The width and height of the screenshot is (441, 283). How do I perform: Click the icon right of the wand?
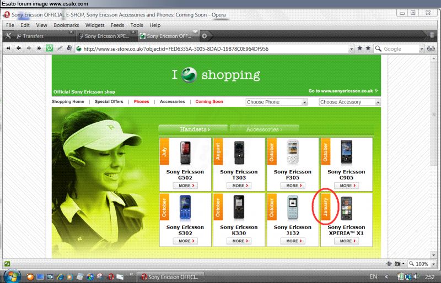tap(69, 48)
